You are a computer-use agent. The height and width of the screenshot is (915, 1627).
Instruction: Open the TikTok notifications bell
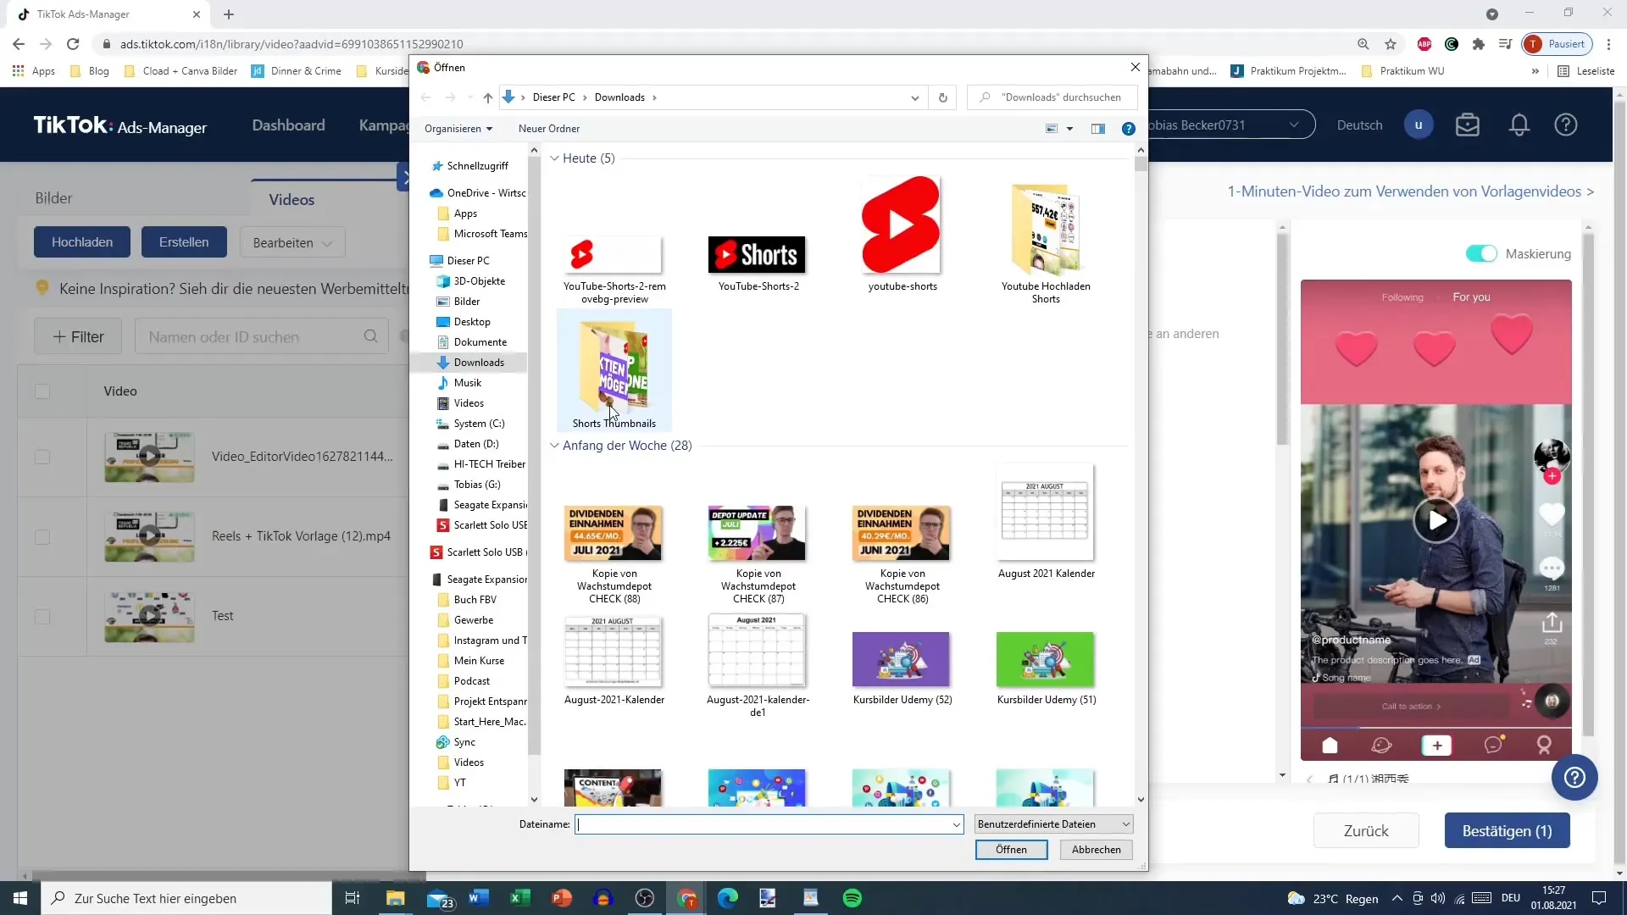tap(1519, 125)
